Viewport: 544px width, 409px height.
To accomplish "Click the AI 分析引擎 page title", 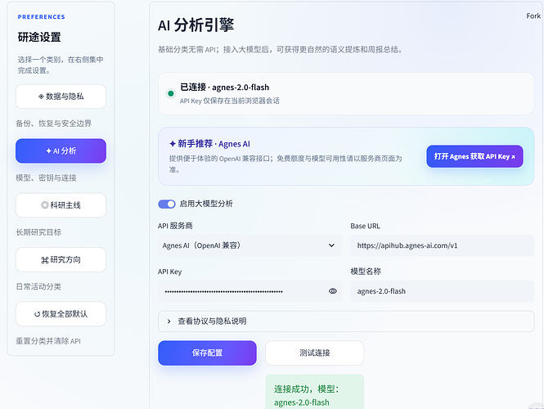I will pyautogui.click(x=196, y=25).
